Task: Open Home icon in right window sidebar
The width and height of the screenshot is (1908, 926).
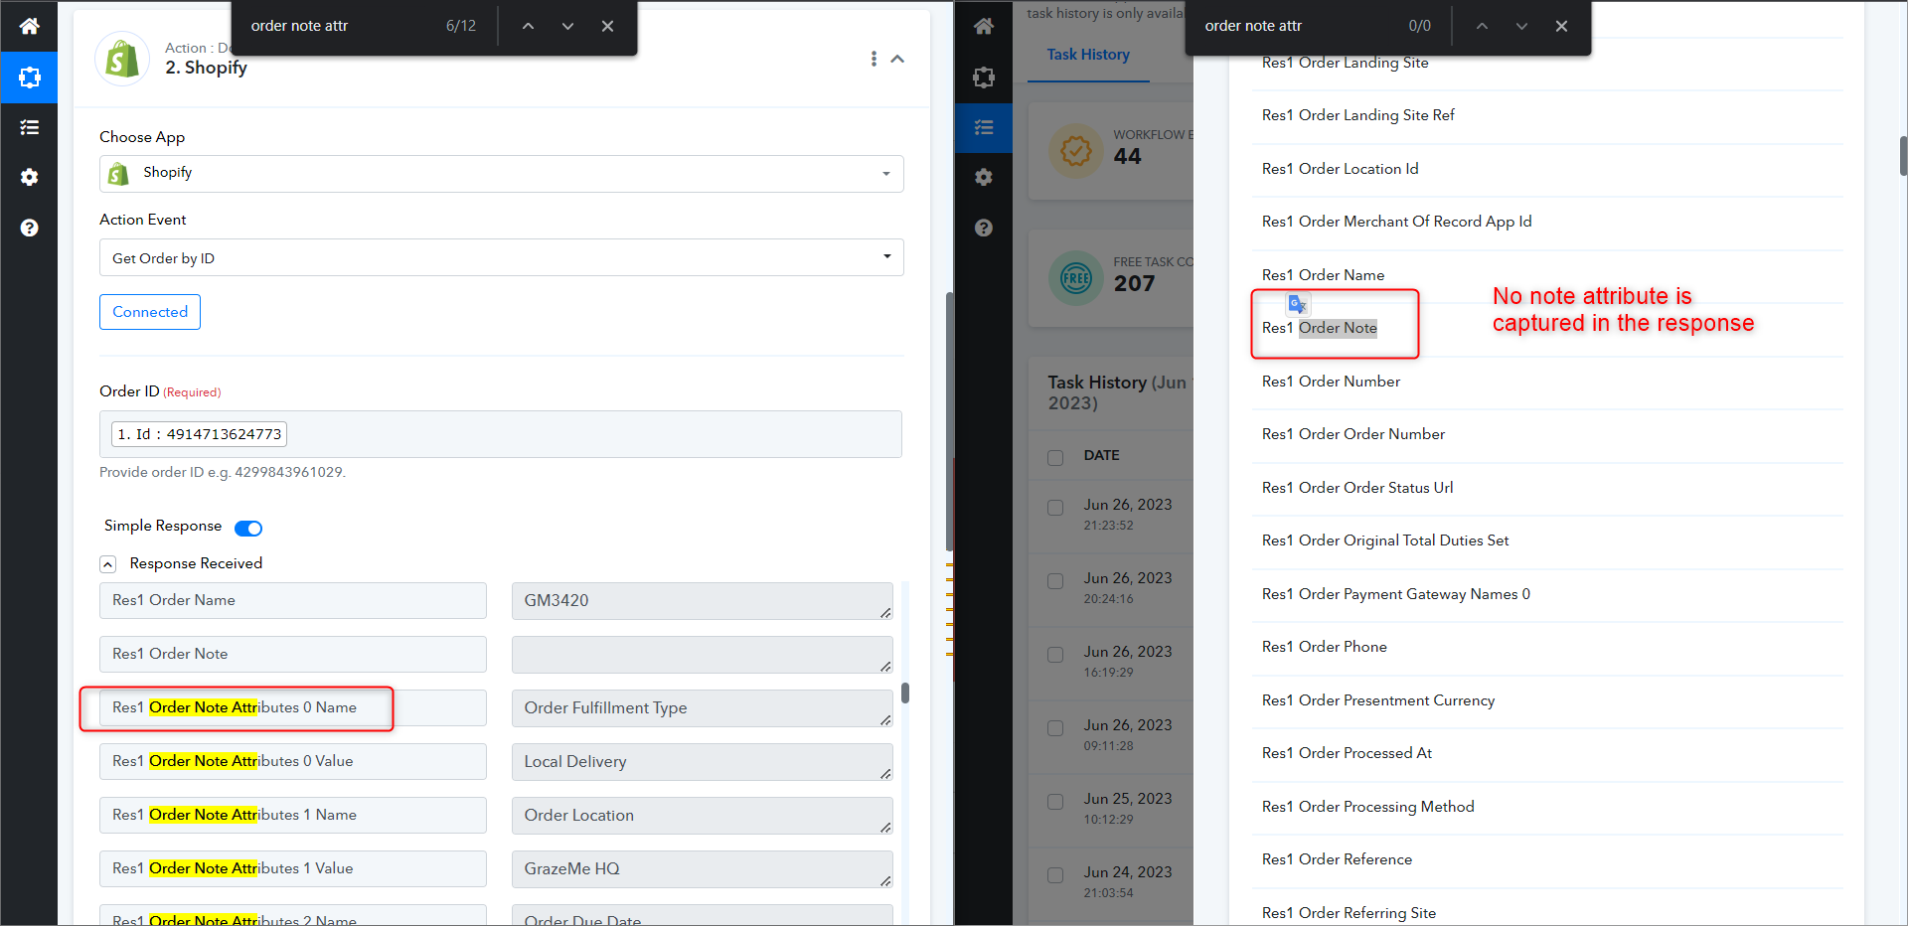Action: coord(983,27)
